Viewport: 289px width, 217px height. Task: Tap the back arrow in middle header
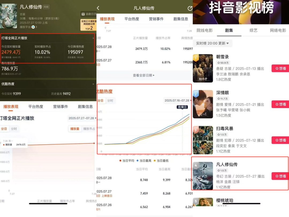(98, 8)
